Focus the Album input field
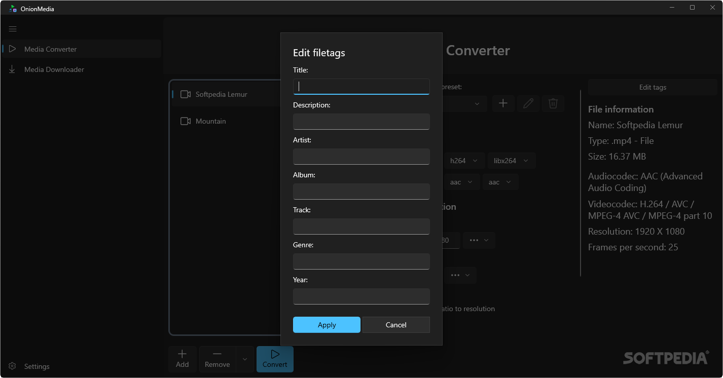This screenshot has width=723, height=378. (361, 192)
